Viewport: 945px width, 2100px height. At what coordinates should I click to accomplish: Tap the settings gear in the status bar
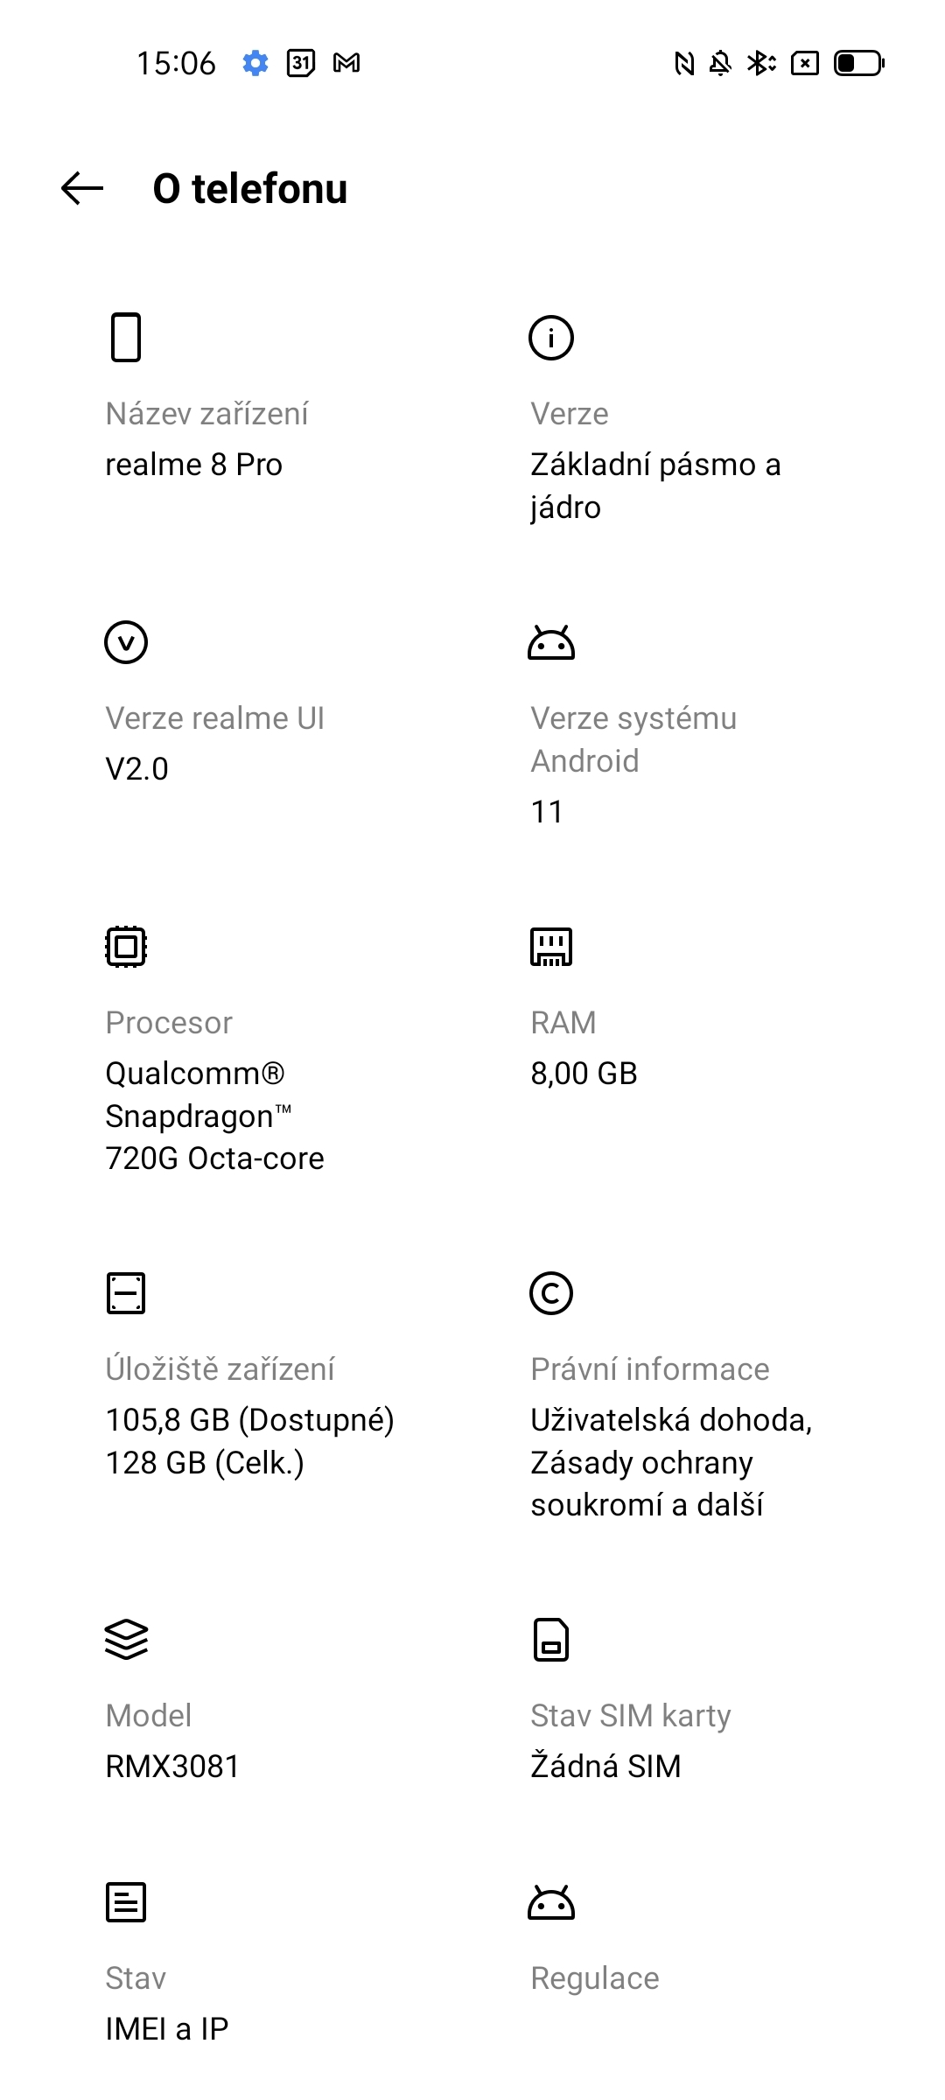pos(255,63)
